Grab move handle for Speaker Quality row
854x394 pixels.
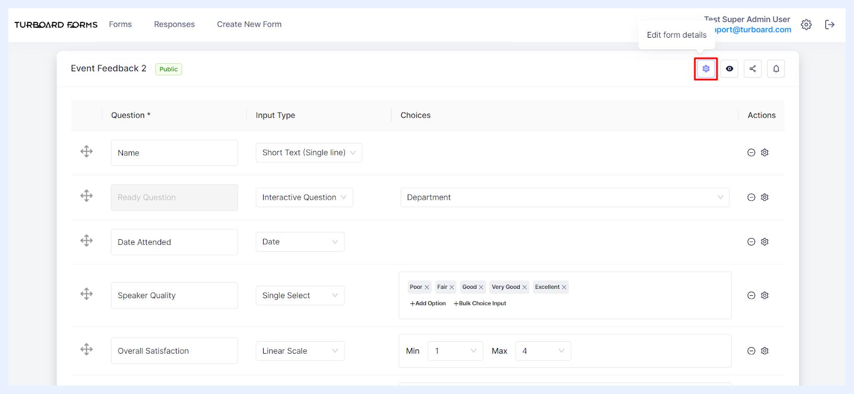[x=86, y=294]
